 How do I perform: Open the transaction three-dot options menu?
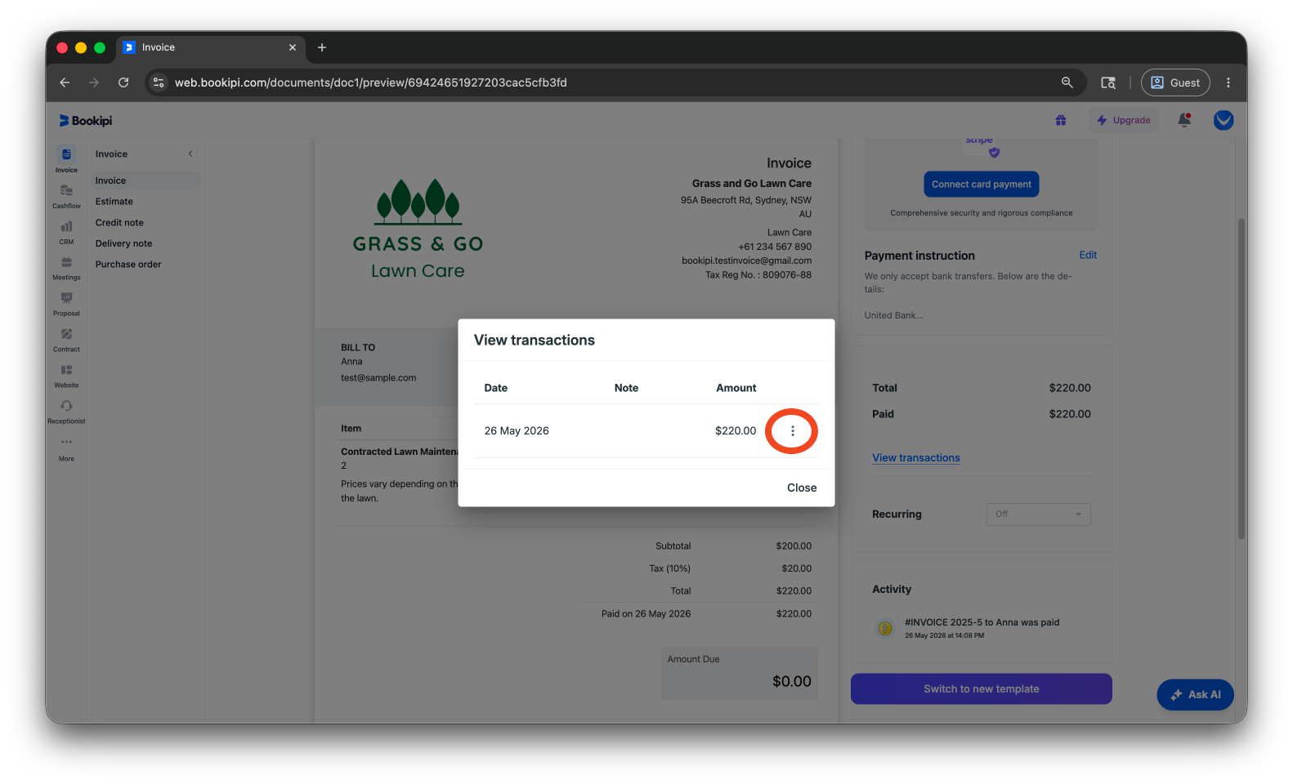coord(792,431)
